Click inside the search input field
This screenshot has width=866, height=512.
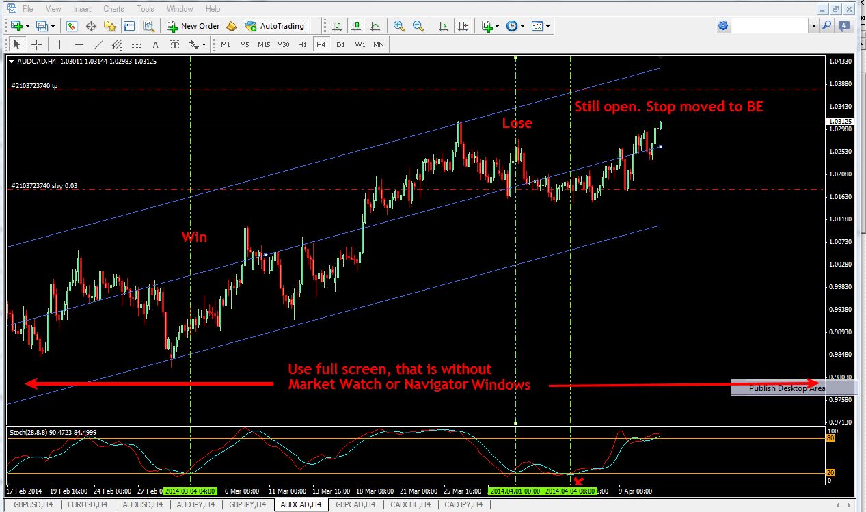click(770, 26)
